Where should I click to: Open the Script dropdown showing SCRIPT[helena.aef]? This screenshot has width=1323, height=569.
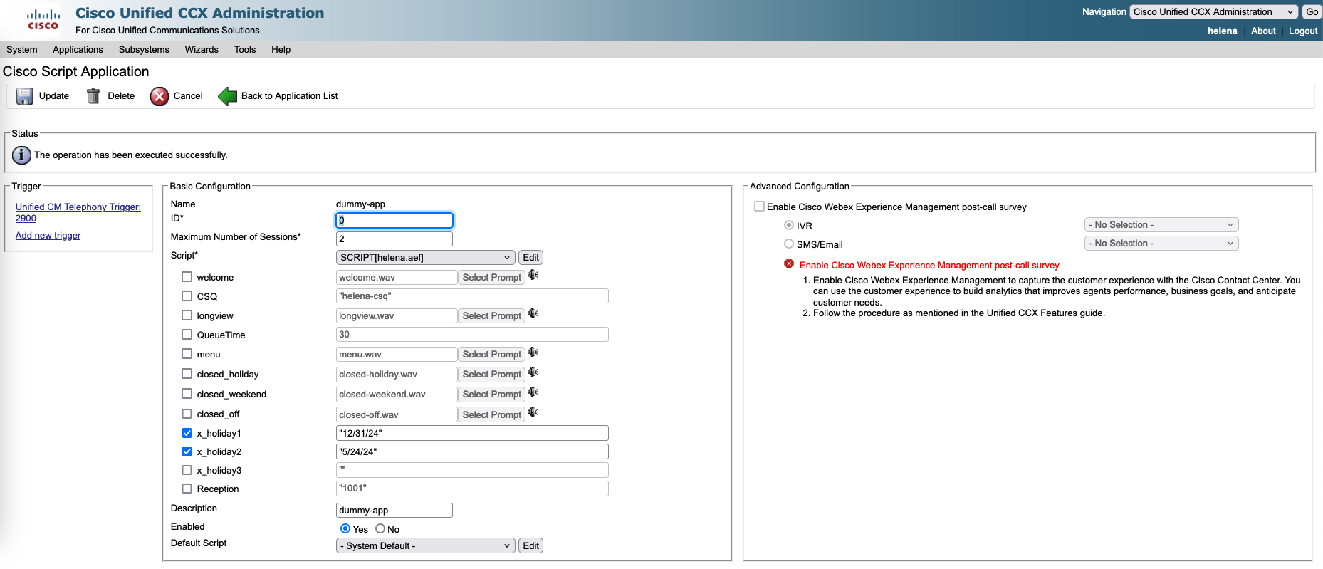425,258
